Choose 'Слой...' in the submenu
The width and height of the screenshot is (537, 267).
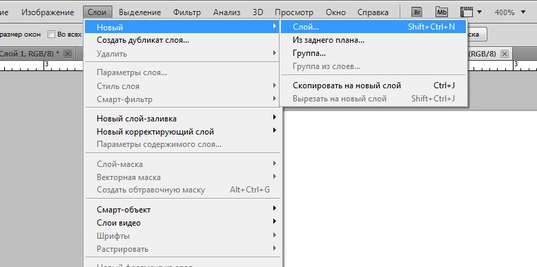pos(373,27)
